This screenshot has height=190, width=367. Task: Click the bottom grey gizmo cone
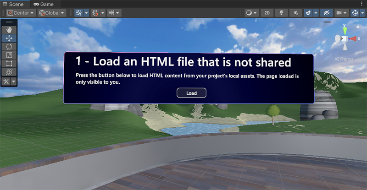point(345,47)
